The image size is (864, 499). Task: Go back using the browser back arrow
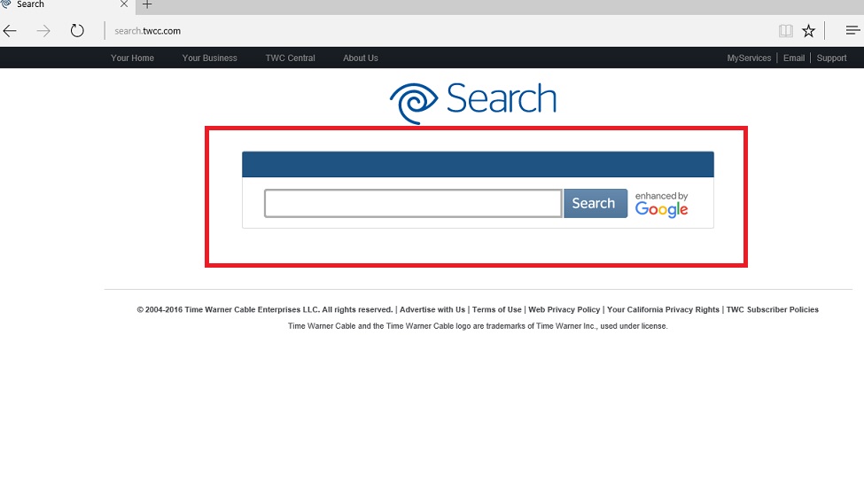[10, 31]
